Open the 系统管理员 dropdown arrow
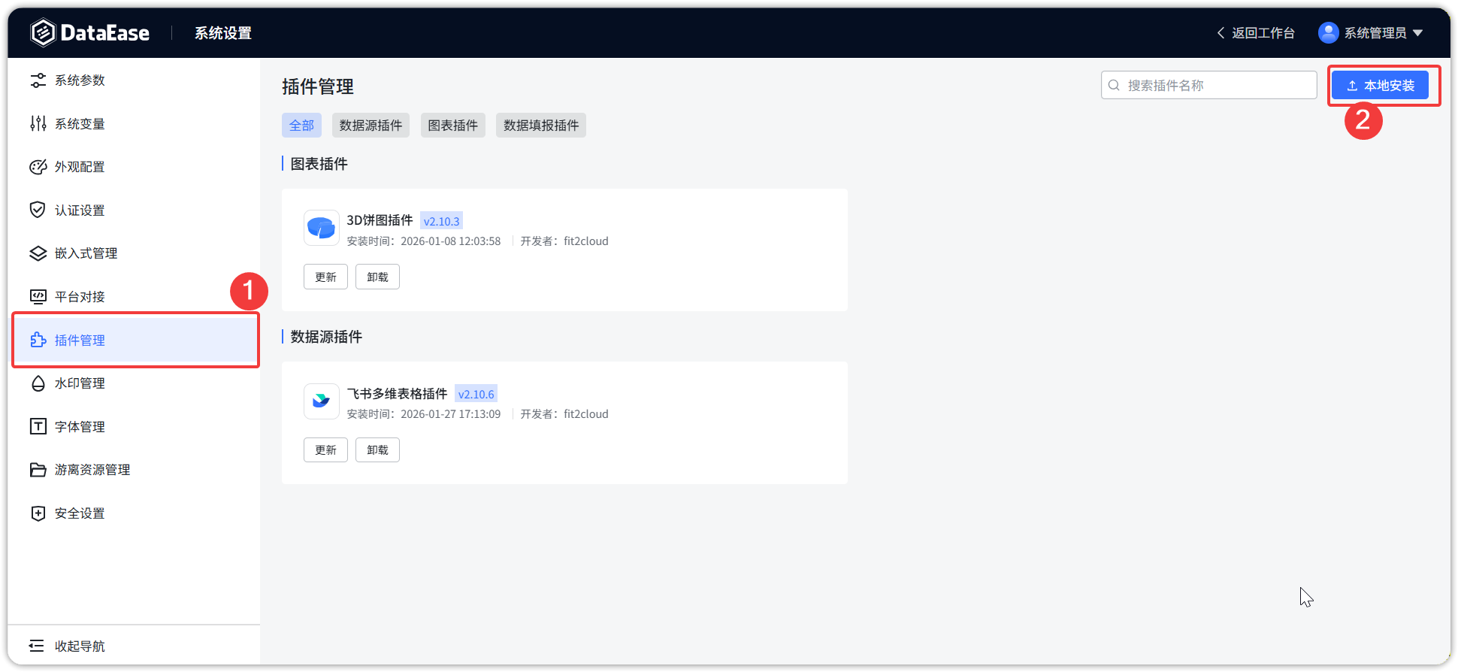Screen dimensions: 1458x672 coord(1417,33)
